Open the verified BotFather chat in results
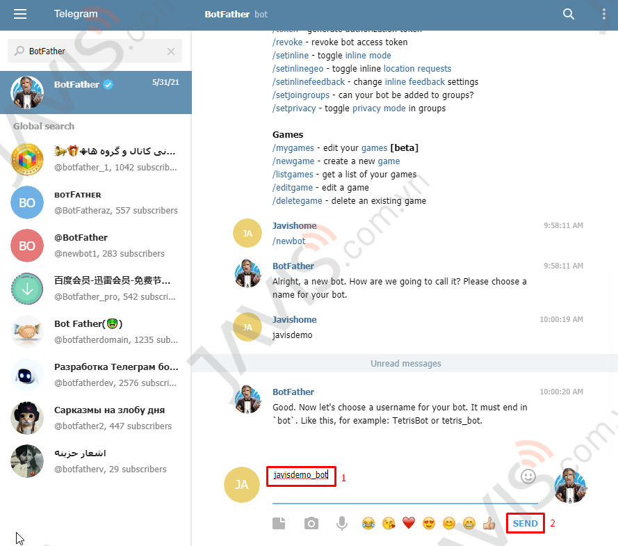 (x=96, y=93)
